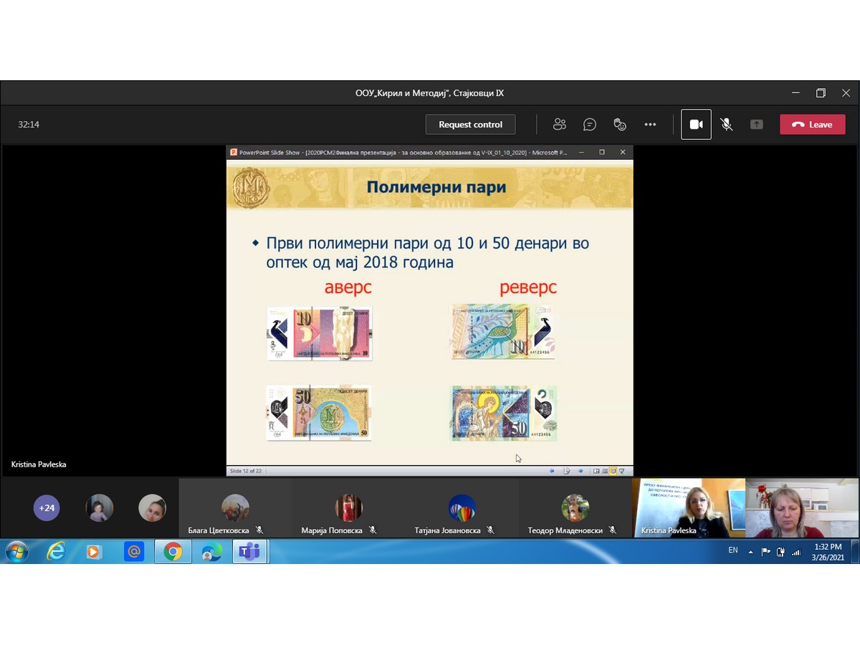This screenshot has width=860, height=645.
Task: Click the last participant's video tile
Action: click(802, 508)
